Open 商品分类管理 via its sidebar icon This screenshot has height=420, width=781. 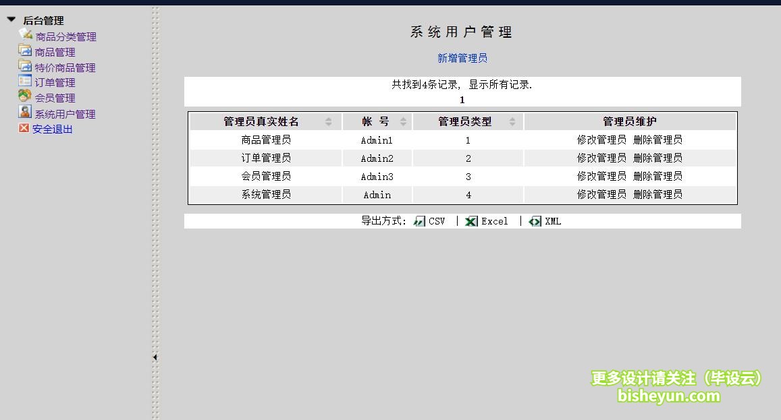(26, 36)
